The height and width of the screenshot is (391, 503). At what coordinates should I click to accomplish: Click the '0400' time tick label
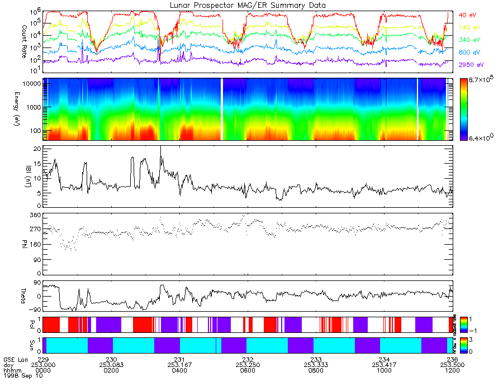tap(179, 370)
